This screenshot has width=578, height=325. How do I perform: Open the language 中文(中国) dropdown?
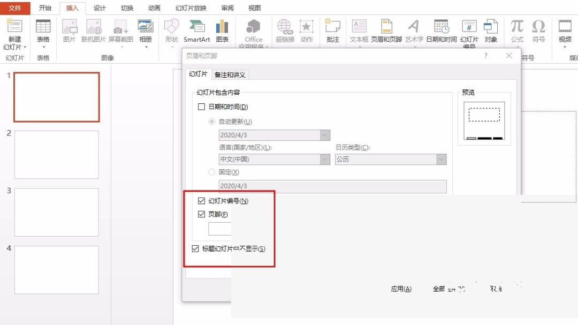(x=325, y=160)
